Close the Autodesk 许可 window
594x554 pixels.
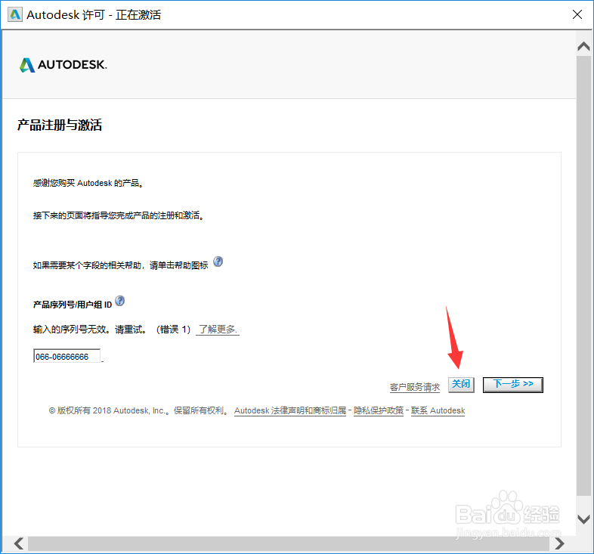(577, 15)
